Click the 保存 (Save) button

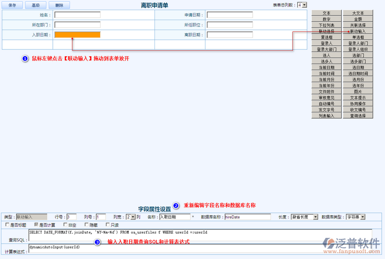tap(12, 5)
